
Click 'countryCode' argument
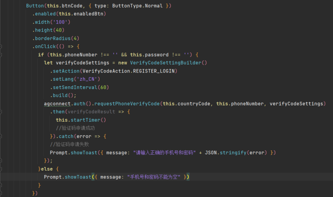194,104
